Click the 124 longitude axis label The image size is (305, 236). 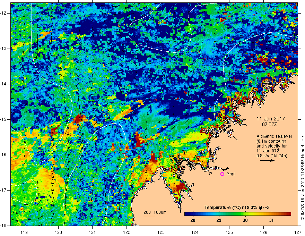[x=195, y=232]
